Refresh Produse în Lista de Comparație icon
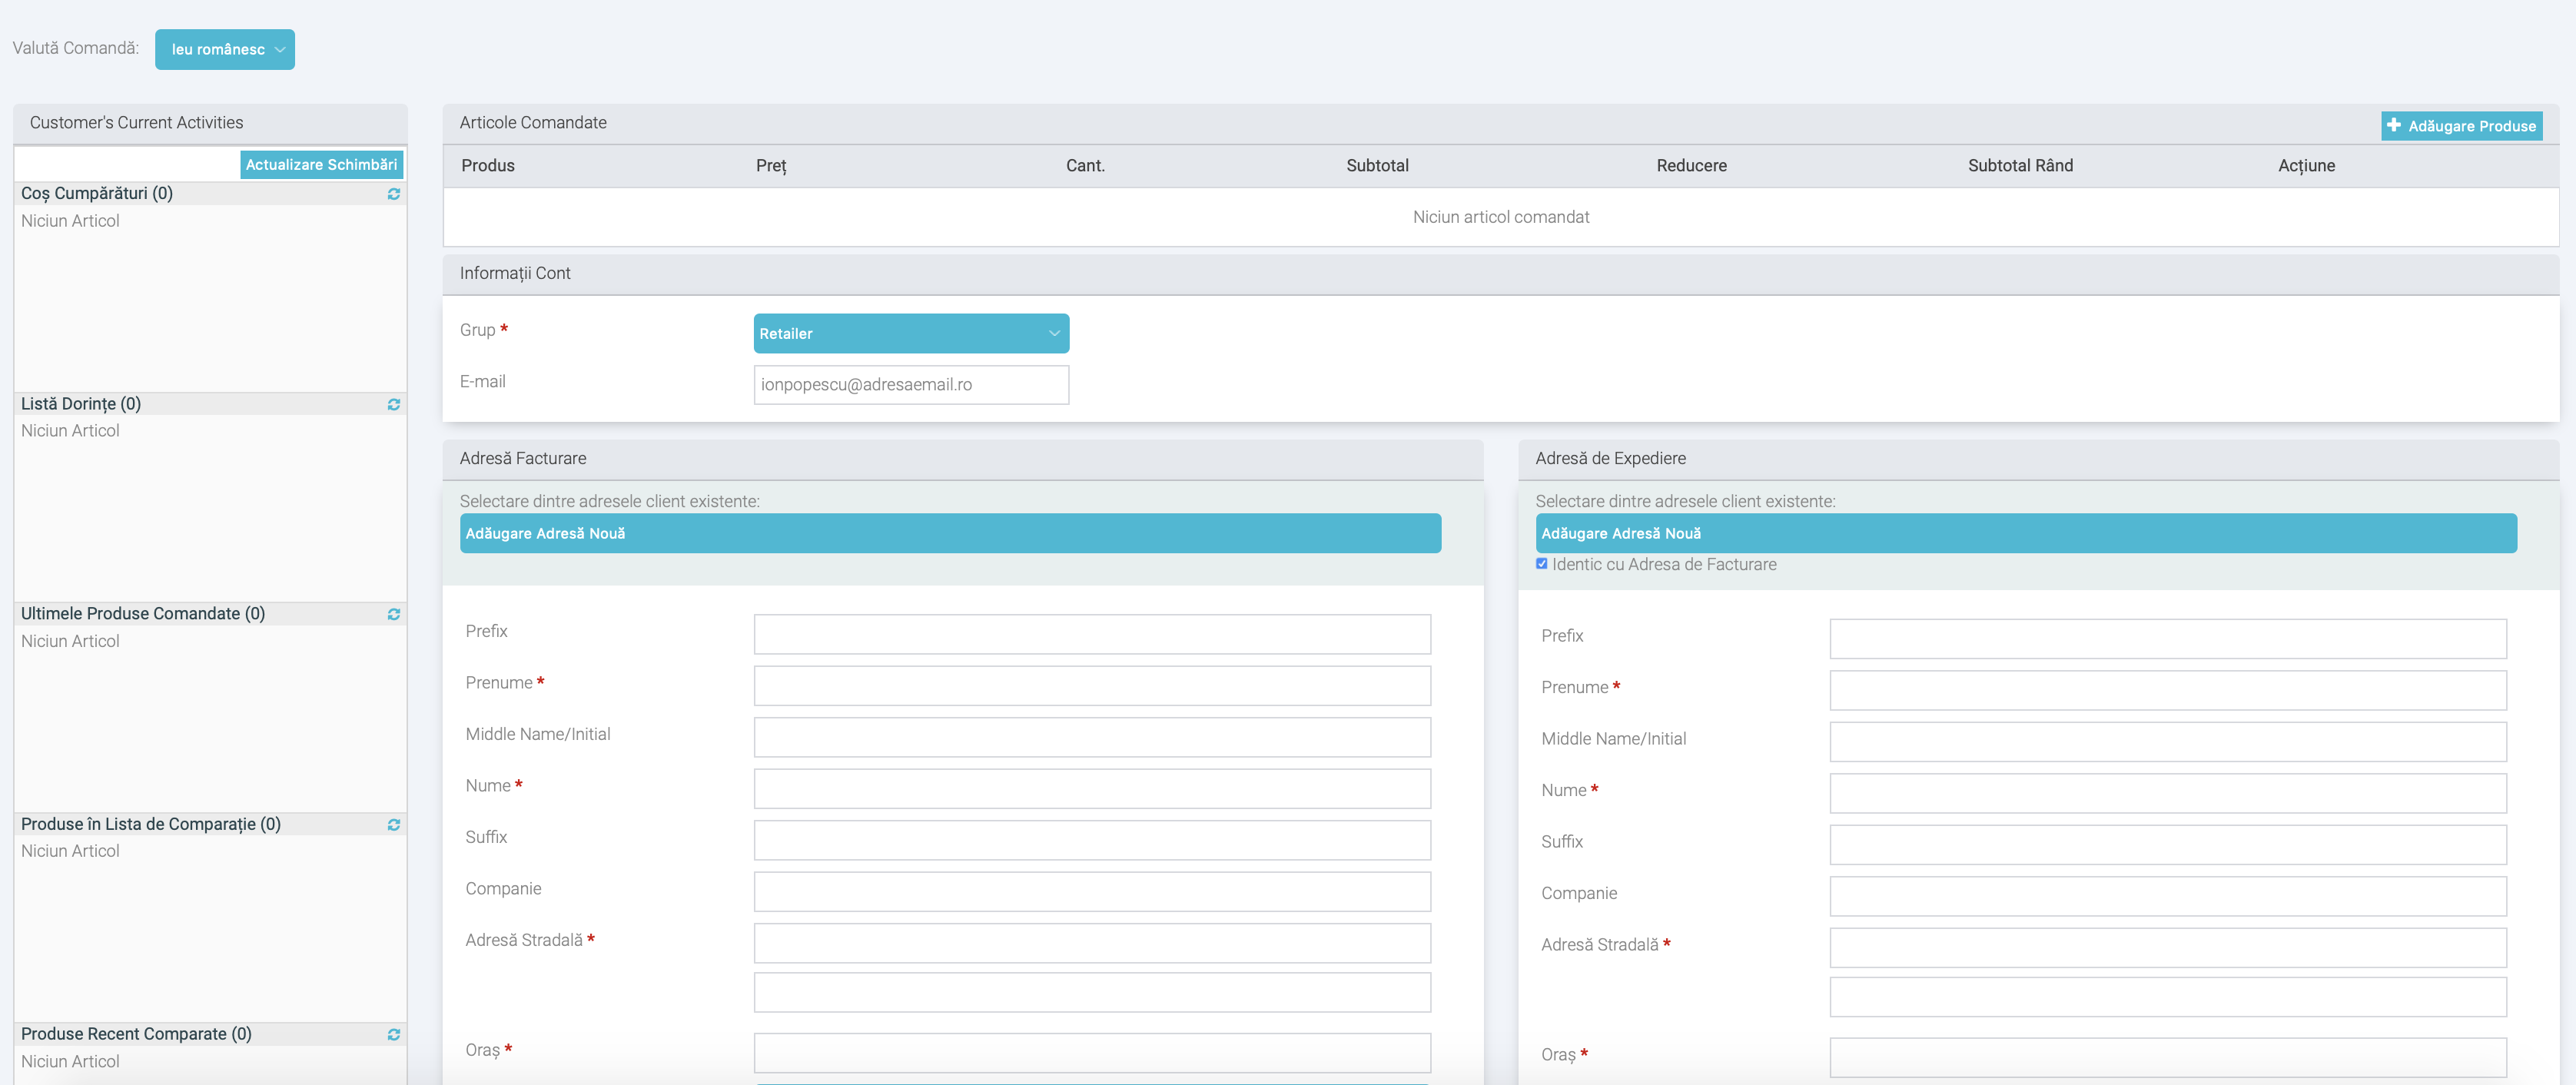Screen dimensions: 2576x1085 (394, 825)
